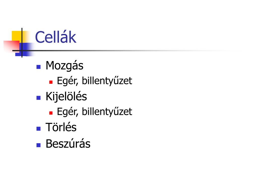This screenshot has width=258, height=193.
Task: Click the vertical black line left of title
Action: [22, 43]
